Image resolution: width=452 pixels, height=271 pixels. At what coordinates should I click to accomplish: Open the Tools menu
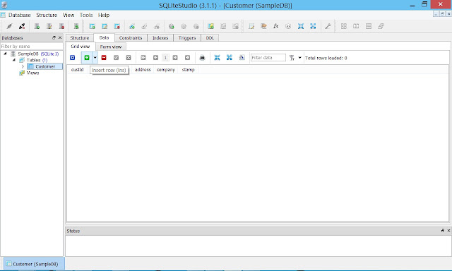tap(86, 15)
